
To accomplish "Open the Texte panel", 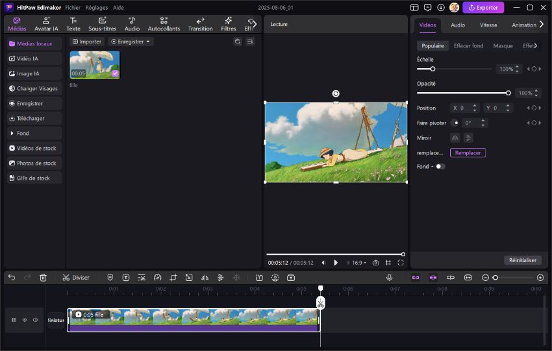I will [x=73, y=24].
